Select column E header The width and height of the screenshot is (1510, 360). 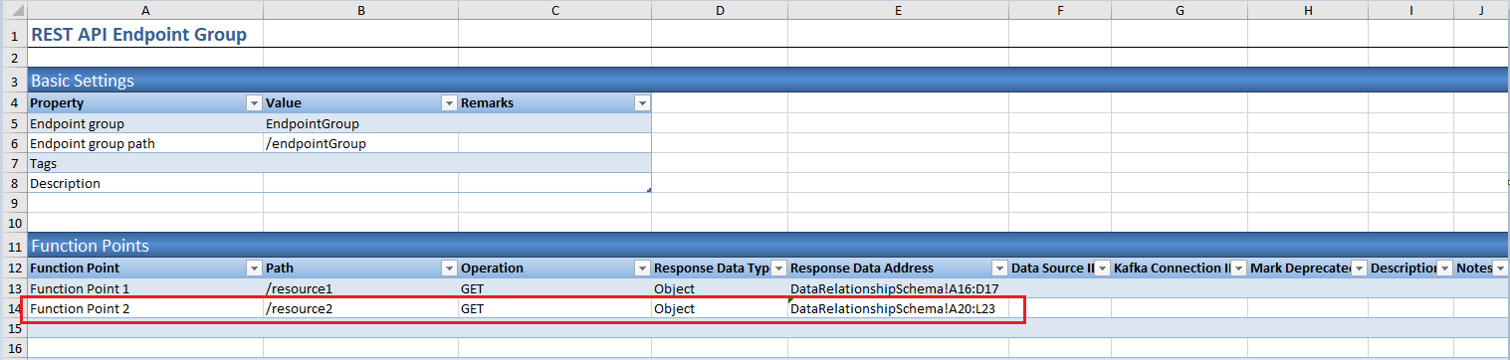point(898,10)
